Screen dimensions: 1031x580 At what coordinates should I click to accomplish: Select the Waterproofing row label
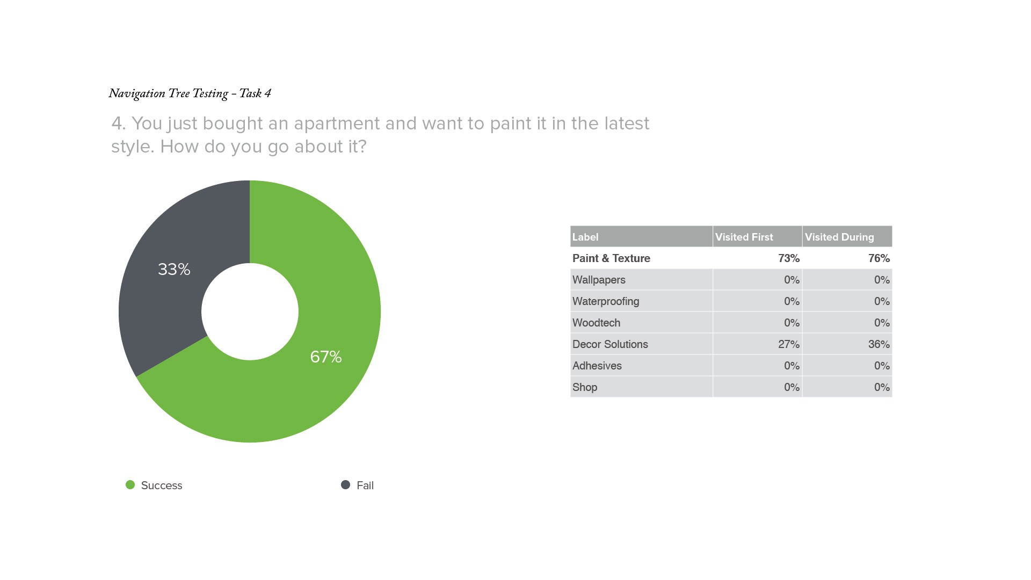(x=606, y=301)
